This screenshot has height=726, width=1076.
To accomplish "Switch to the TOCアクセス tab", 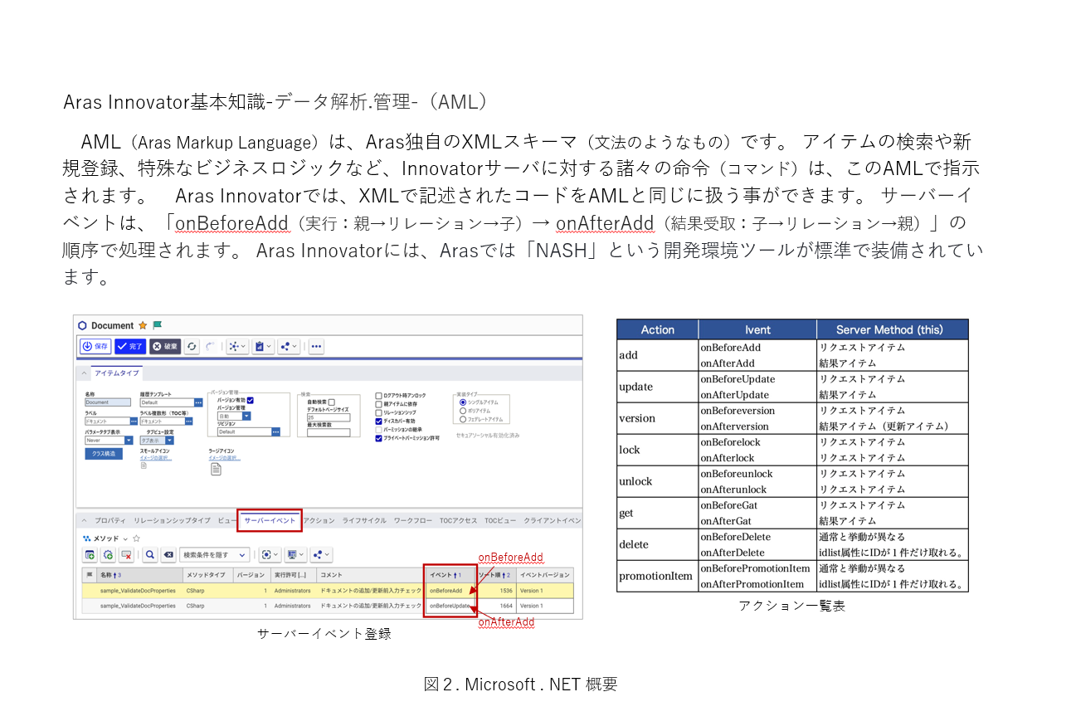I will click(x=458, y=520).
